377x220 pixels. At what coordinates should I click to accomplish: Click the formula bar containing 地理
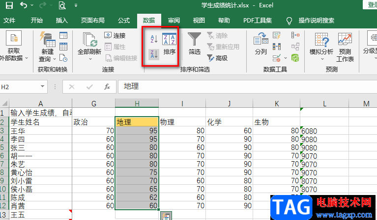tap(248, 87)
